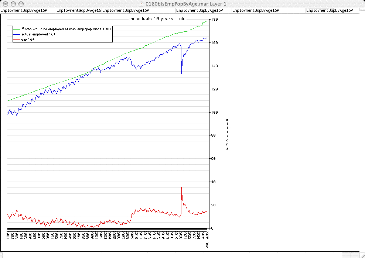Close the 0180blsEmpPopByAge.mar window

5,4
